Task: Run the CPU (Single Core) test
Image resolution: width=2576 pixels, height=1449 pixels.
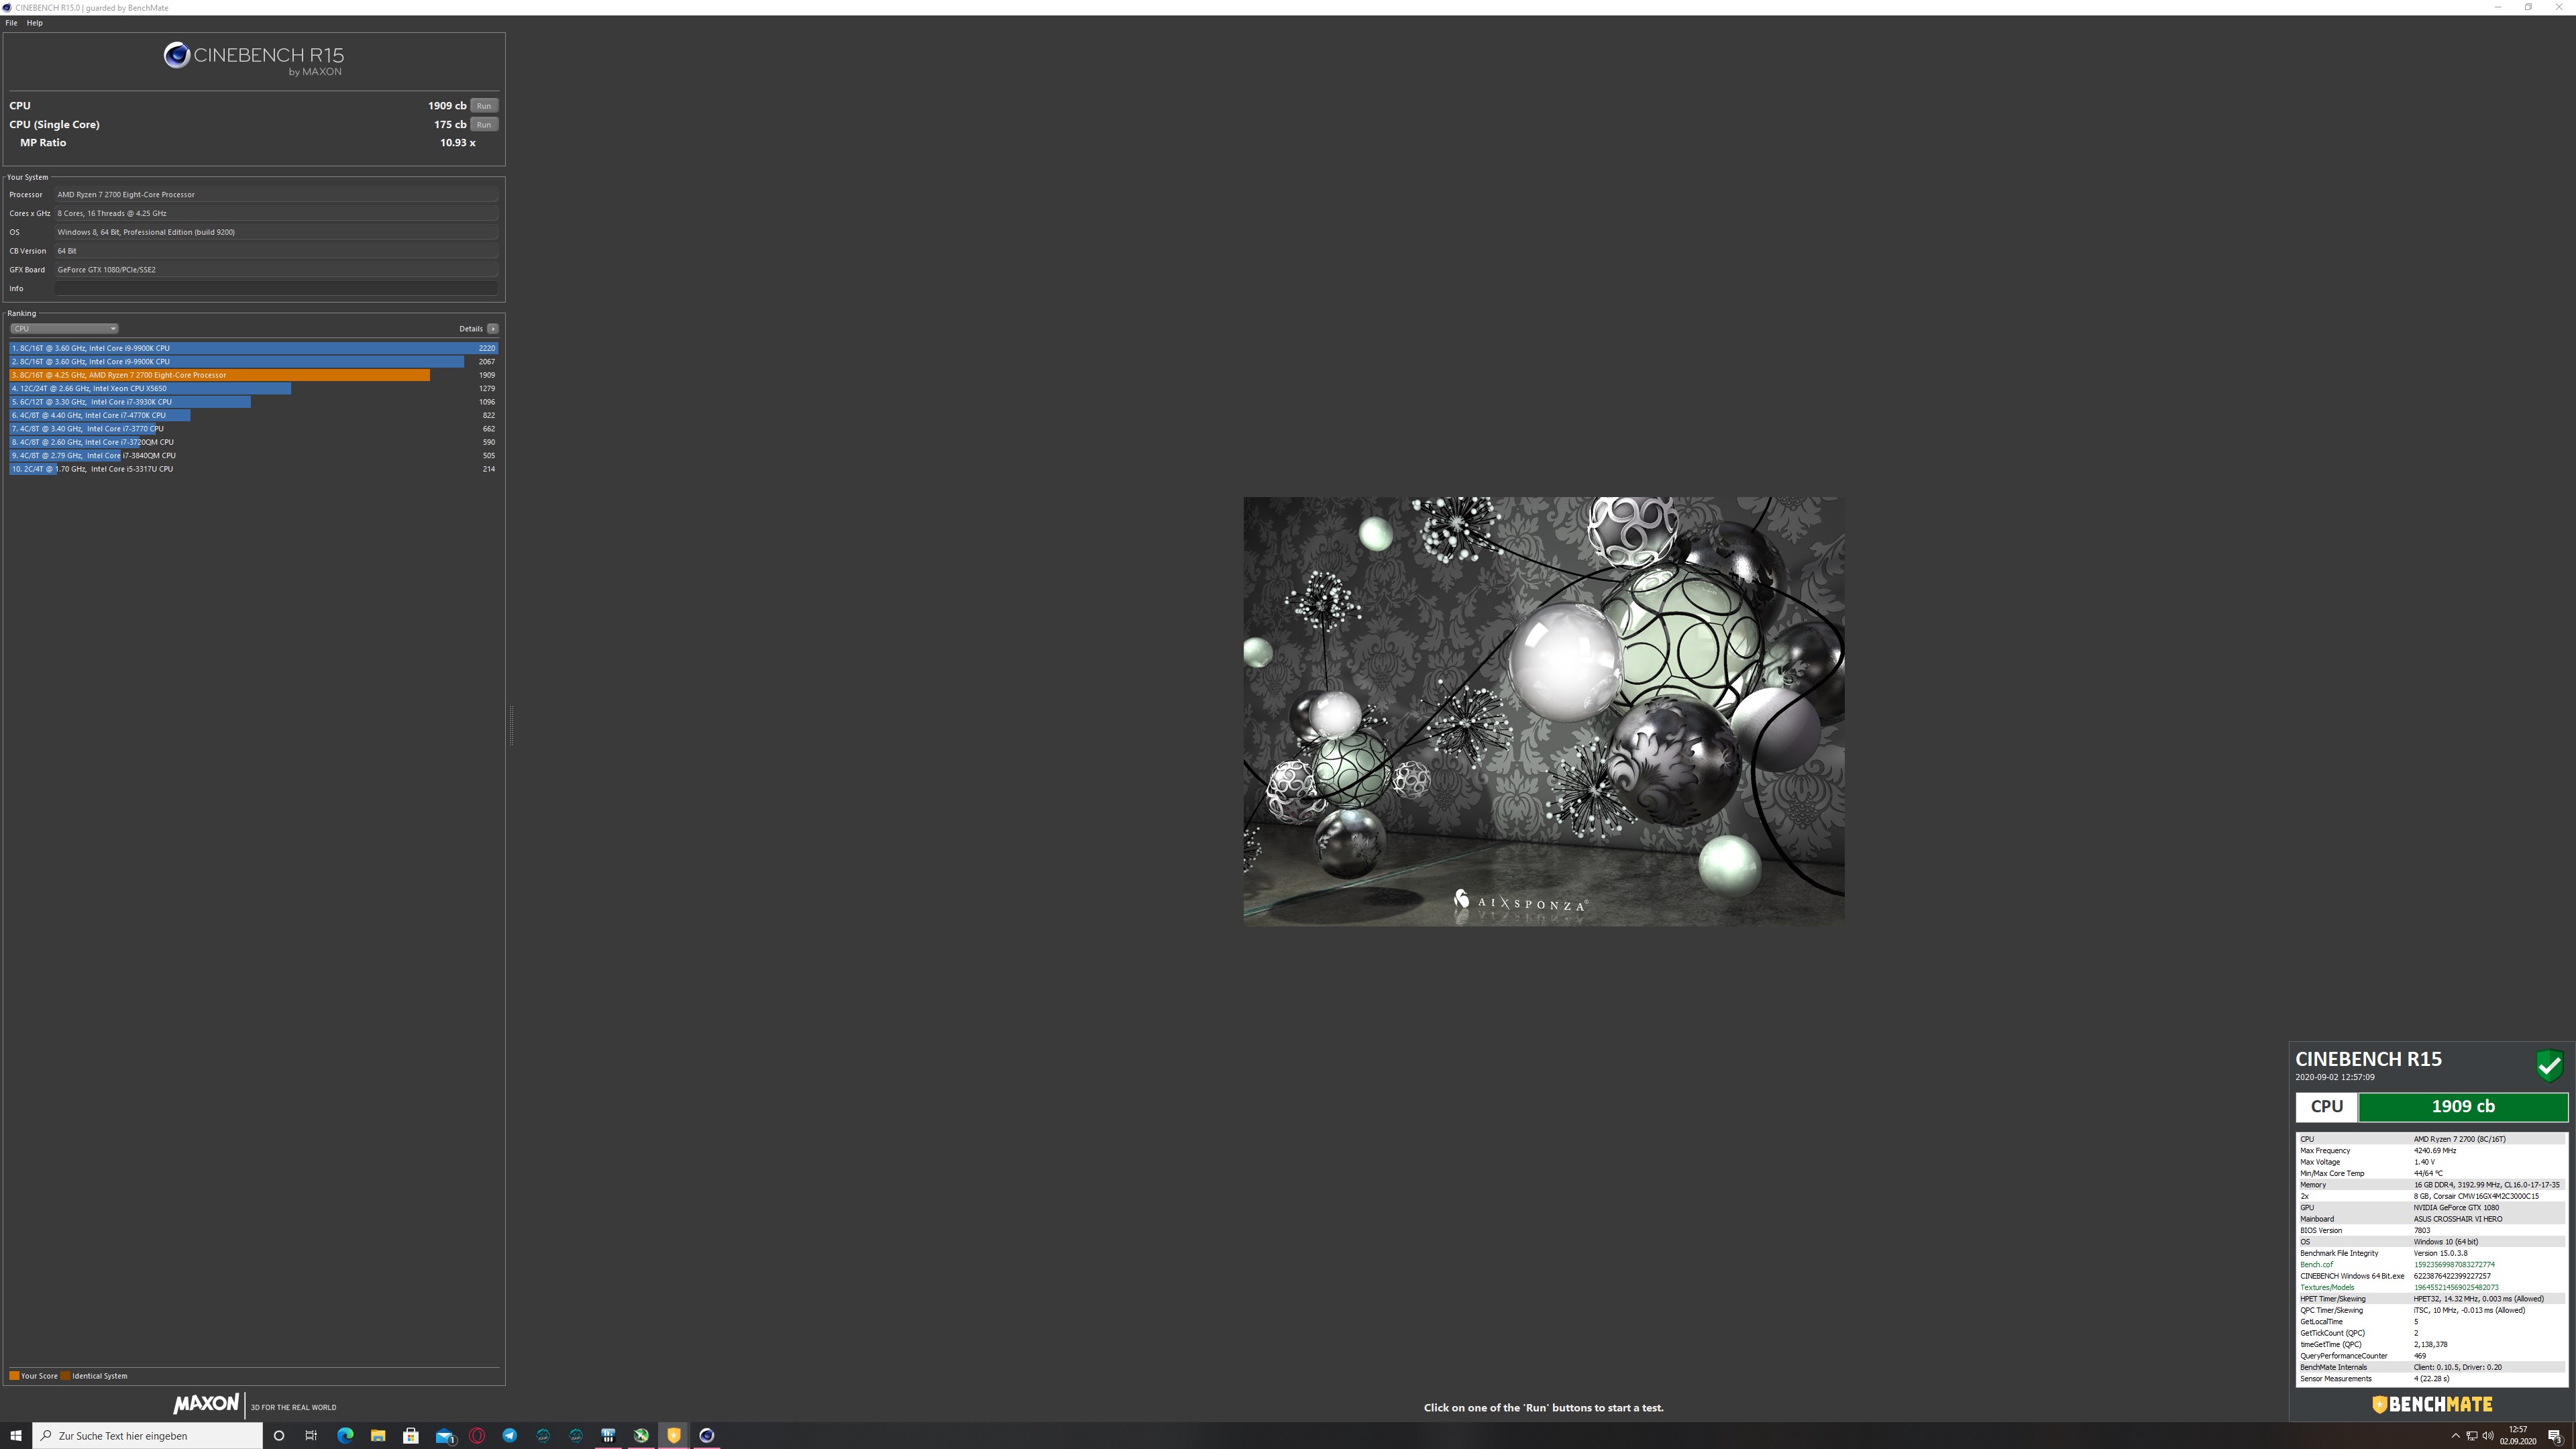Action: click(x=484, y=125)
